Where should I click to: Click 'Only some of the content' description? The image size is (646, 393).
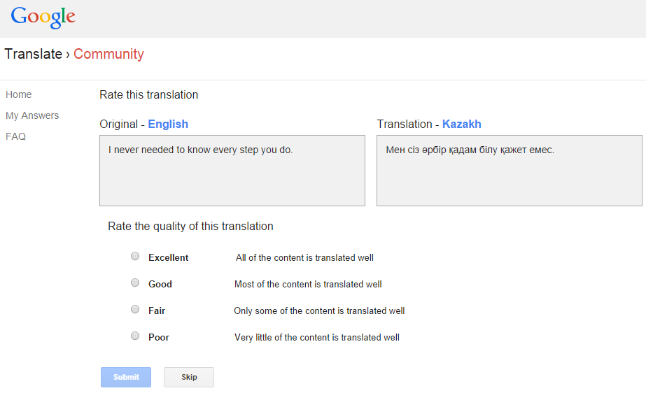pyautogui.click(x=319, y=310)
